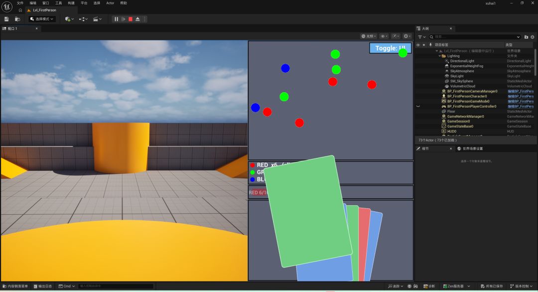
Task: Open the play options three-dot menu
Action: [144, 19]
